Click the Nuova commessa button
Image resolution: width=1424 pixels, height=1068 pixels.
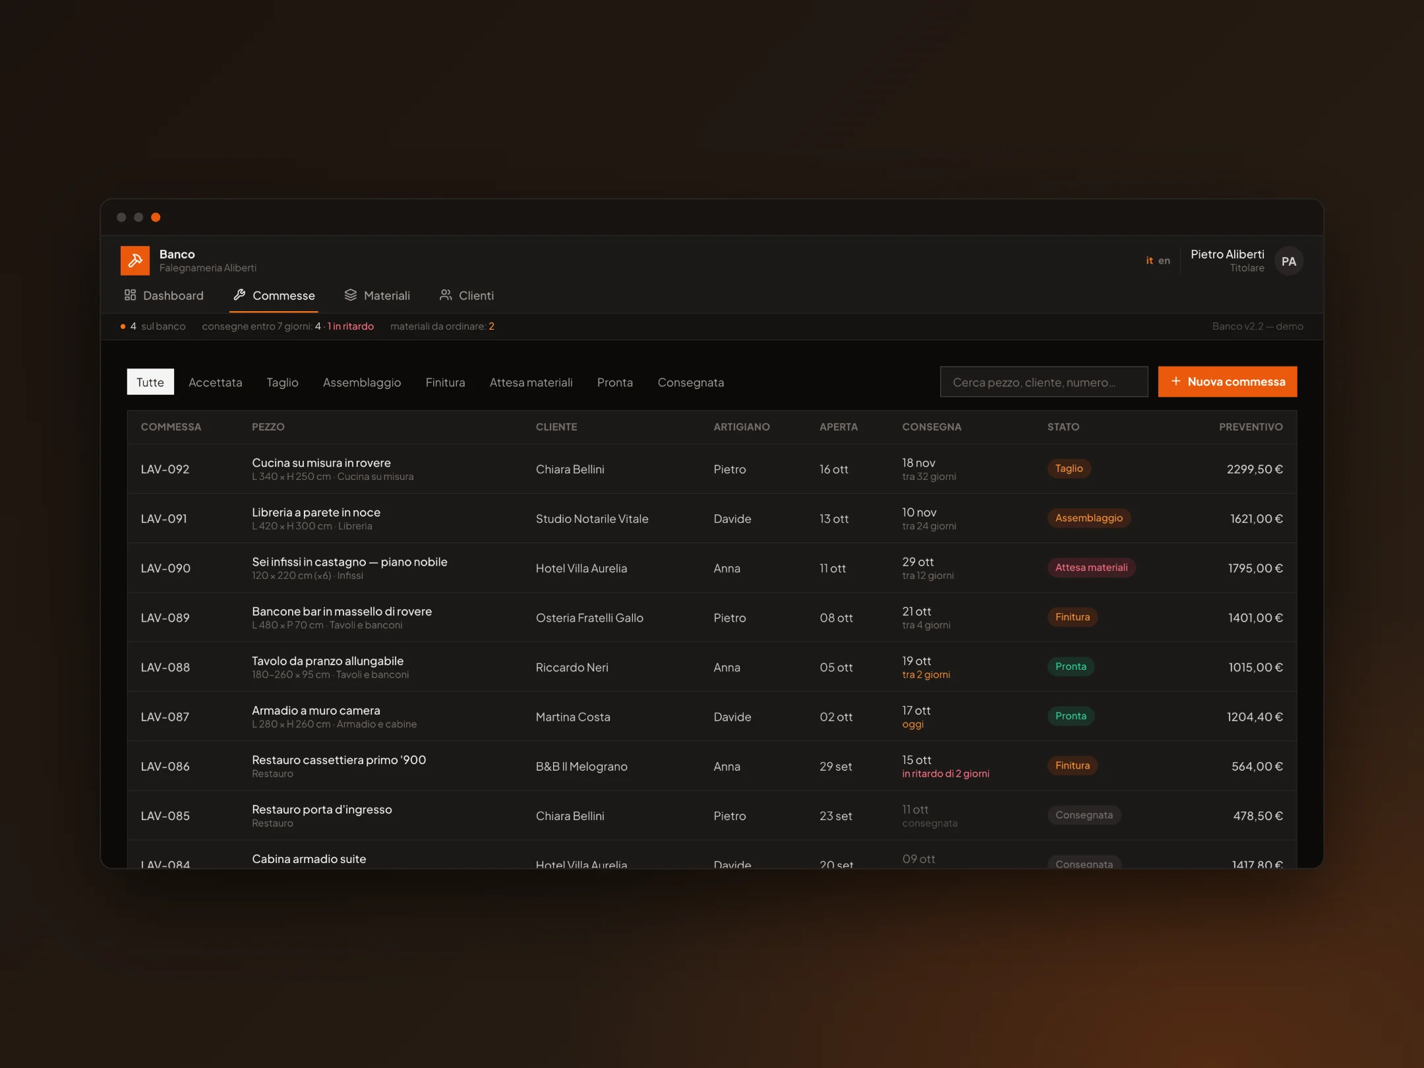tap(1228, 382)
